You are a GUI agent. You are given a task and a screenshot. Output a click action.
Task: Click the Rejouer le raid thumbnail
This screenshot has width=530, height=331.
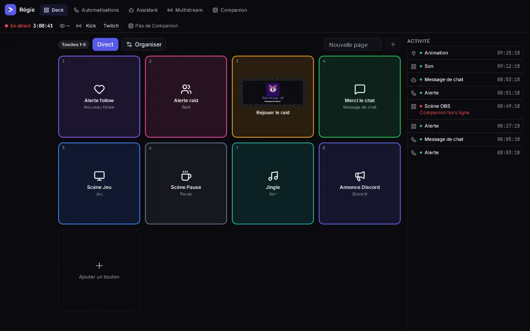click(273, 92)
